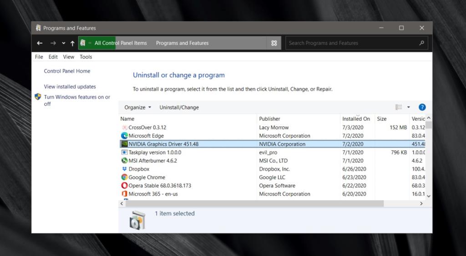466x256 pixels.
Task: Click the help question mark icon
Action: (422, 107)
